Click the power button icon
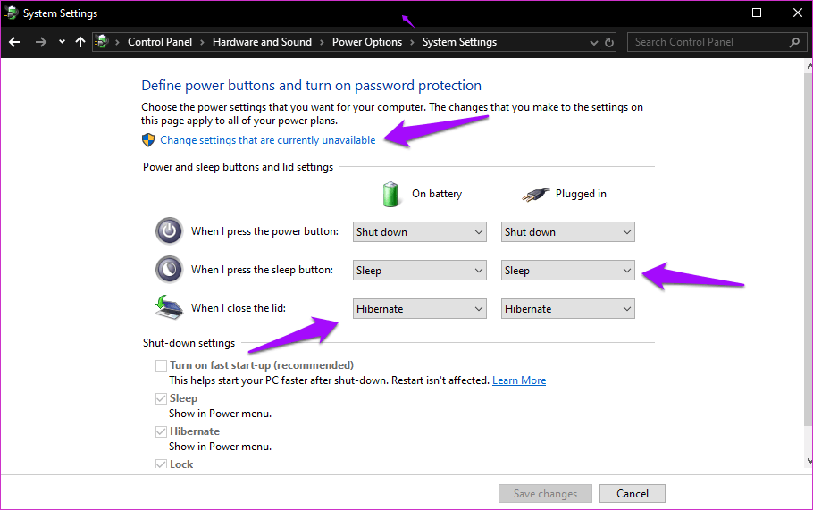The width and height of the screenshot is (813, 510). point(169,230)
